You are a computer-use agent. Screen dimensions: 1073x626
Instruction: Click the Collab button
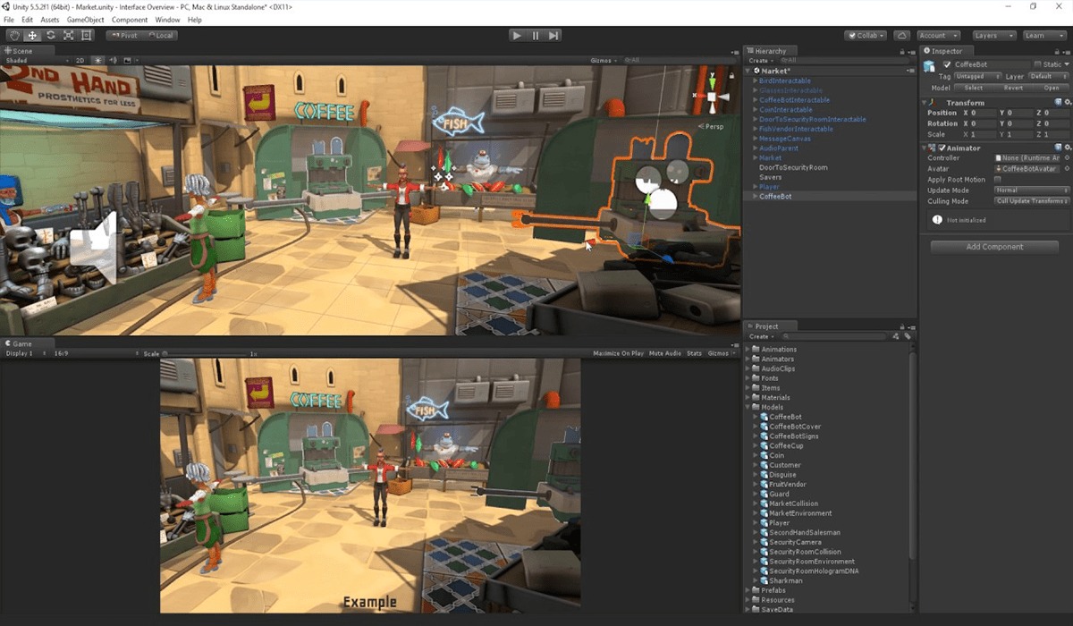(866, 36)
